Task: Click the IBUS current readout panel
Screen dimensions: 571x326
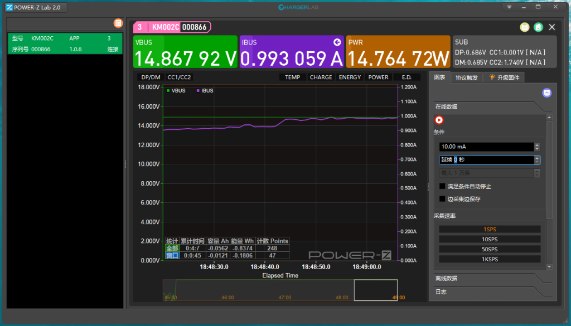Action: [x=292, y=52]
